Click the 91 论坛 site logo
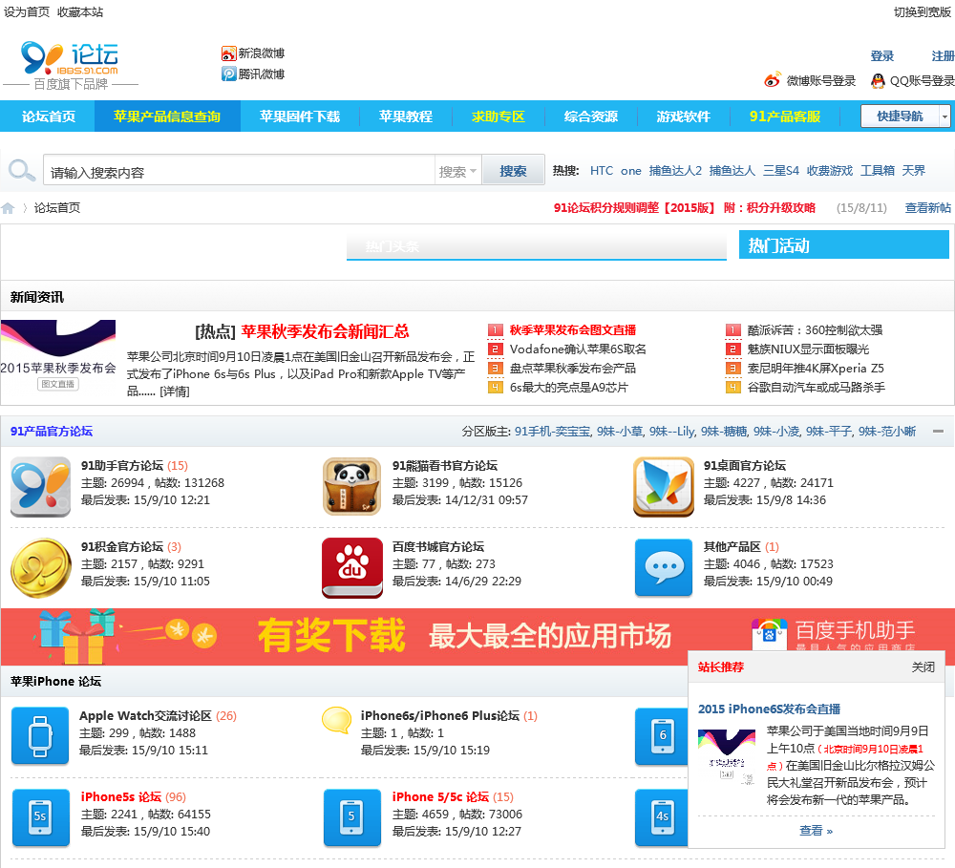 click(71, 66)
